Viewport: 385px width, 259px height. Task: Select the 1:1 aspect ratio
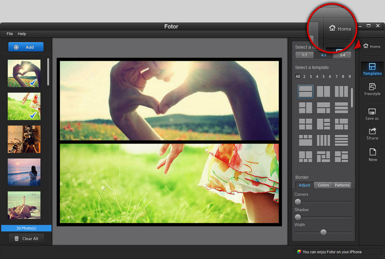(x=304, y=55)
